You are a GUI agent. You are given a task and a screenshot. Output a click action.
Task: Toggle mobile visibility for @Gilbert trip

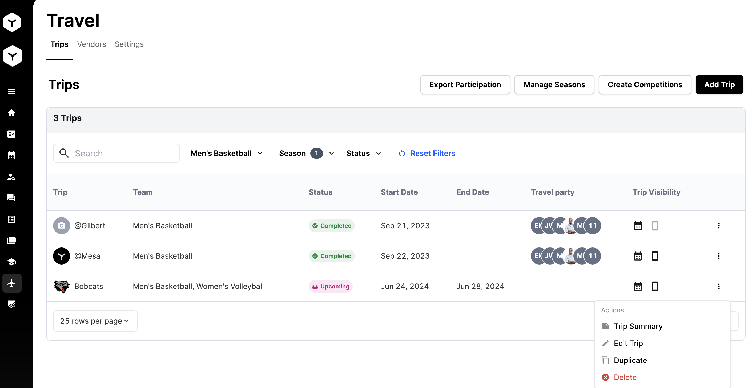click(x=655, y=226)
